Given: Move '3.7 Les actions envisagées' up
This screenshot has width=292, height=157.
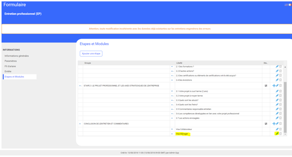Looking at the screenshot, I should point(172,118).
